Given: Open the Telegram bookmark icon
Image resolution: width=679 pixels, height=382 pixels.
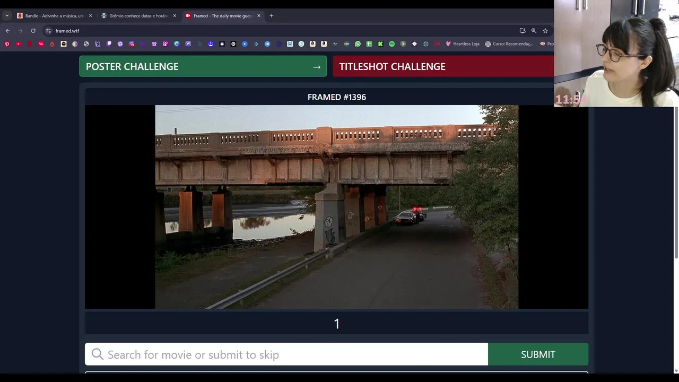Looking at the screenshot, I should tap(267, 44).
